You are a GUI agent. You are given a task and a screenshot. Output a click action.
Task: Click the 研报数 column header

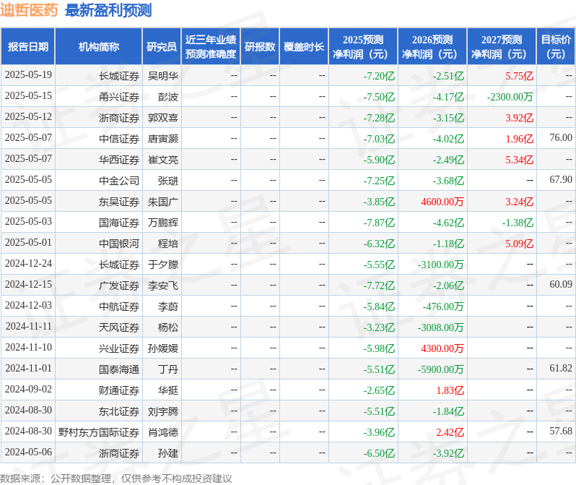(x=260, y=47)
